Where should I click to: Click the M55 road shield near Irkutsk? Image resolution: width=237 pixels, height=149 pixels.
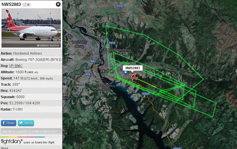[x=88, y=74]
